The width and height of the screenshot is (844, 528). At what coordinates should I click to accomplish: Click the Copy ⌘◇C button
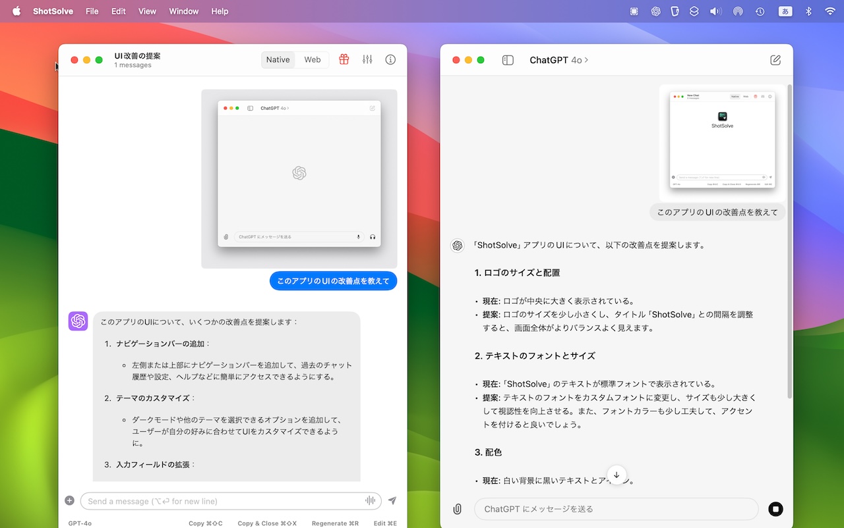click(x=206, y=523)
